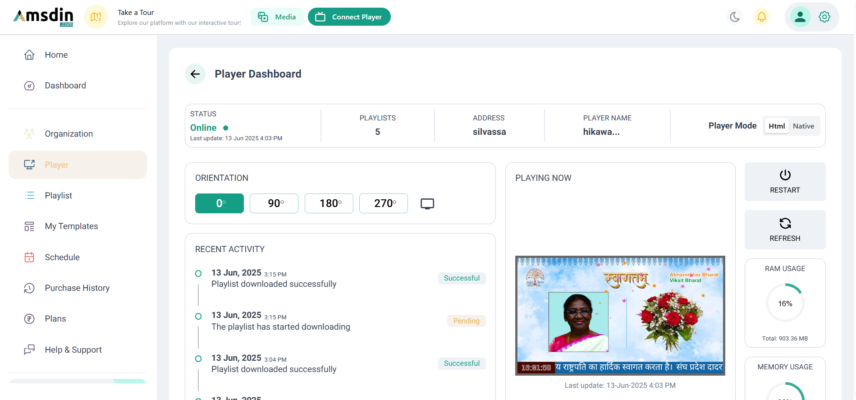Screen dimensions: 856x400
Task: Set orientation to 0 degrees
Action: tap(220, 203)
